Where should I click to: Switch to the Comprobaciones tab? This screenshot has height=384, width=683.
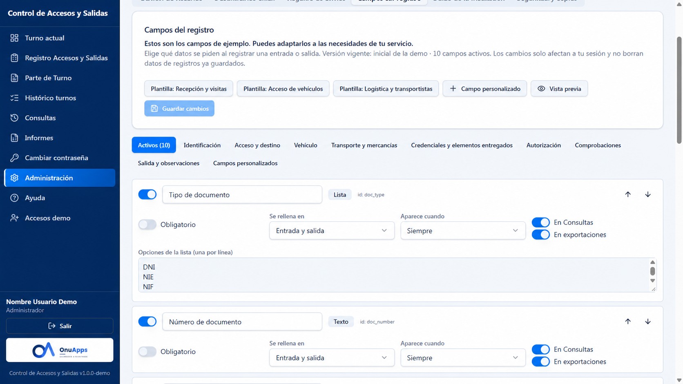(x=598, y=145)
